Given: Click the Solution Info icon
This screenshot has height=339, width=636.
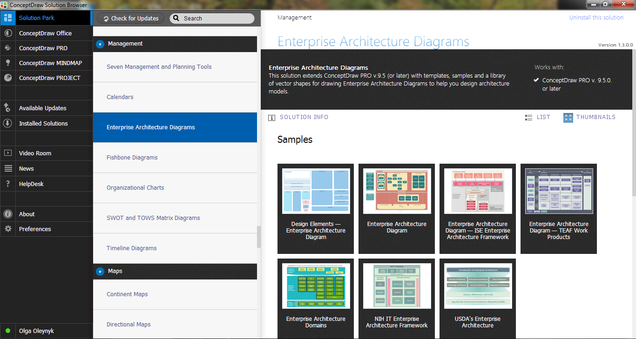Looking at the screenshot, I should pyautogui.click(x=272, y=118).
